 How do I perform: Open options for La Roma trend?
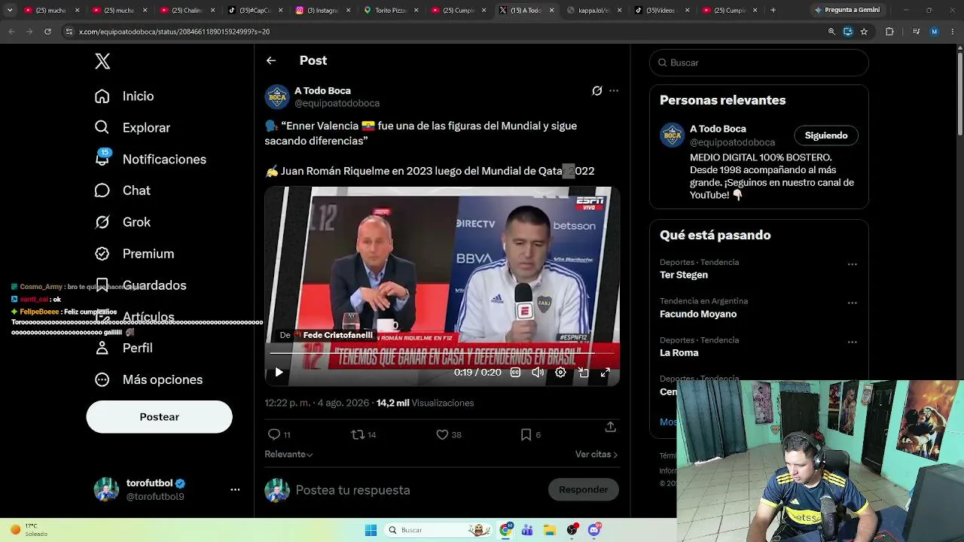853,342
